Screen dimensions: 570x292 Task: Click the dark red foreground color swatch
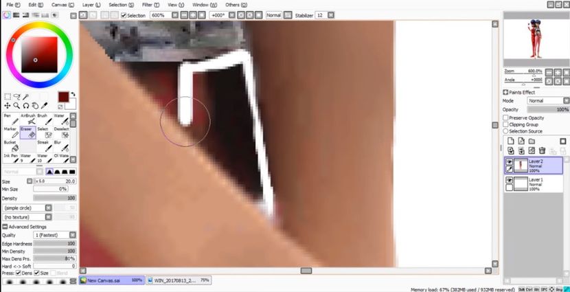[x=63, y=97]
